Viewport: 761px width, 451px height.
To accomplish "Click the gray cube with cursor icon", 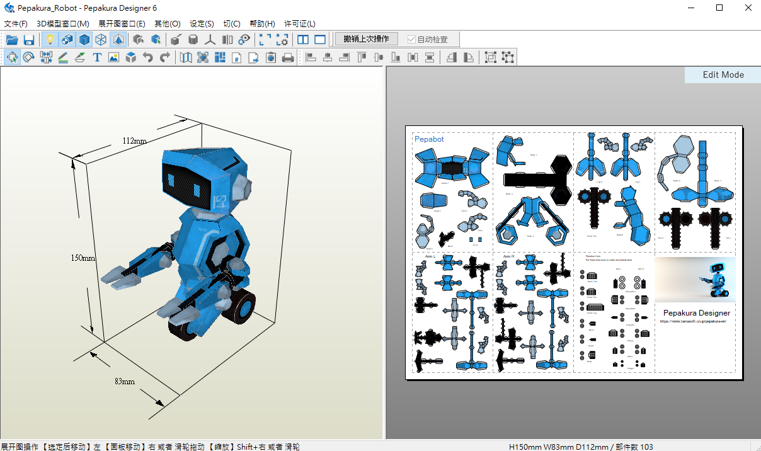I will tap(139, 40).
